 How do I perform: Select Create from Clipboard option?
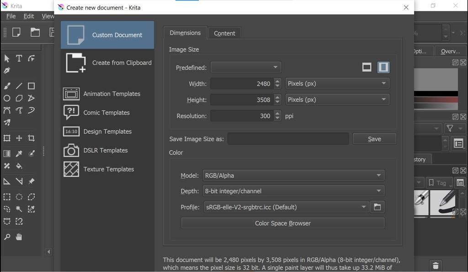(107, 63)
